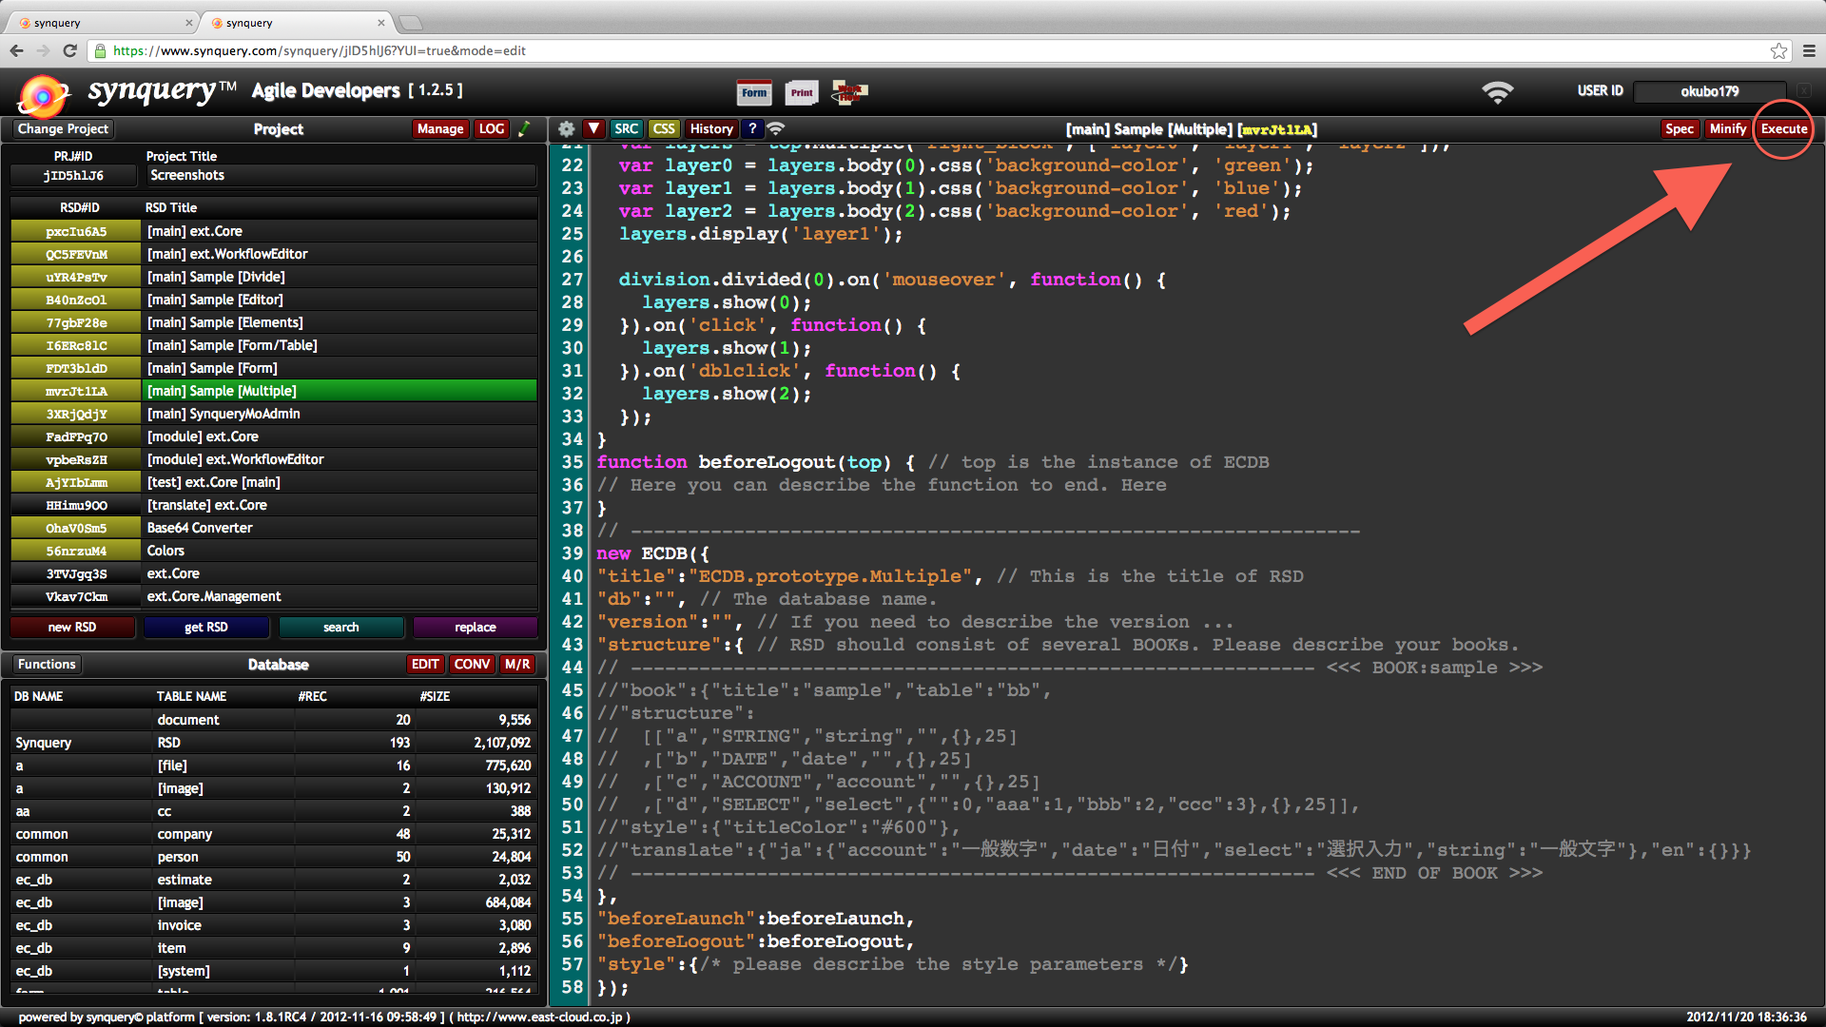This screenshot has height=1027, width=1826.
Task: Select RSD [module] ext.Core
Action: coord(340,436)
